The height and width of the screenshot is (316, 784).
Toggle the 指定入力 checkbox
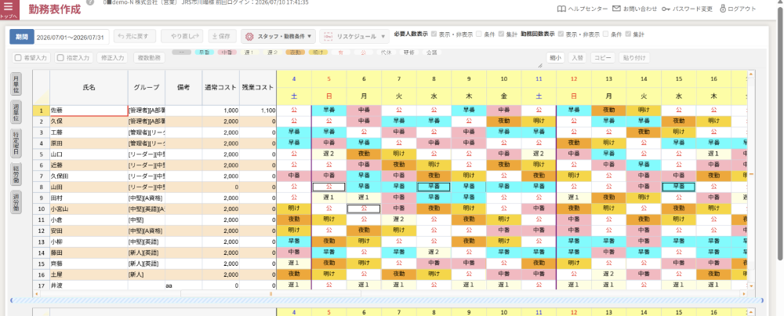click(60, 57)
